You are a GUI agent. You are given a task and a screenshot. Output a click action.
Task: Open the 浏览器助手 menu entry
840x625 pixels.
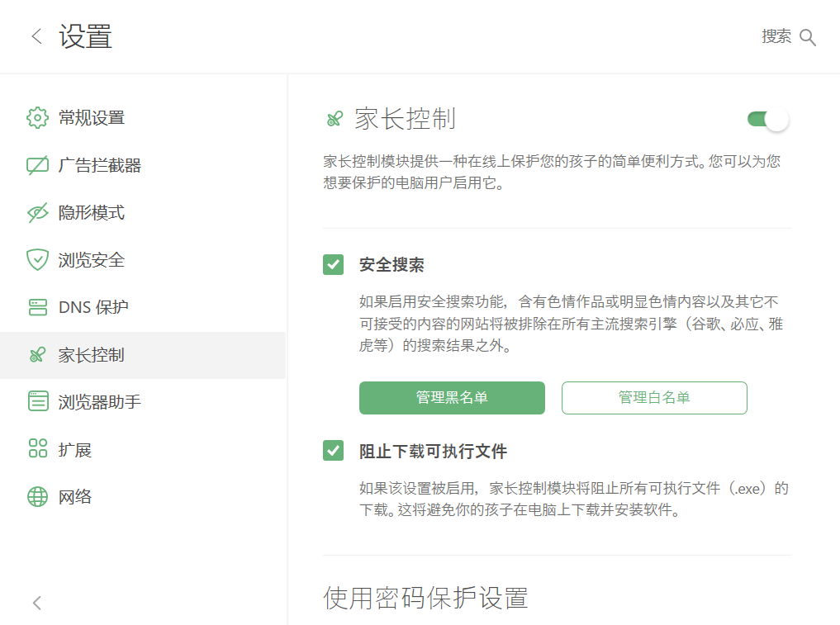(143, 402)
